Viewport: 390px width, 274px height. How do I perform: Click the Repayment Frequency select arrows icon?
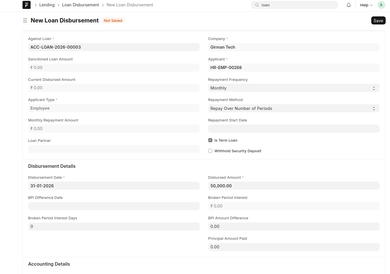tap(374, 88)
